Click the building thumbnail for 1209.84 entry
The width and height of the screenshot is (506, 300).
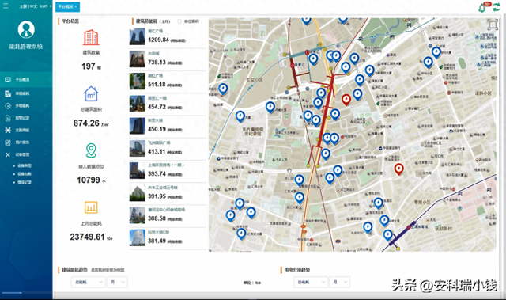point(138,37)
